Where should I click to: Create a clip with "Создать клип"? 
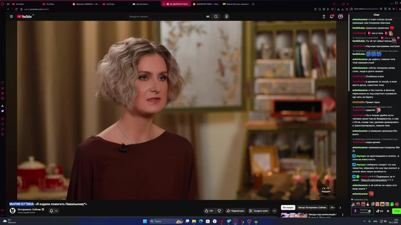(259, 211)
